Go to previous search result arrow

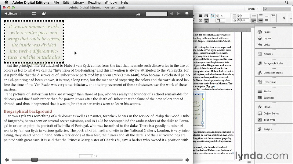pos(171,14)
